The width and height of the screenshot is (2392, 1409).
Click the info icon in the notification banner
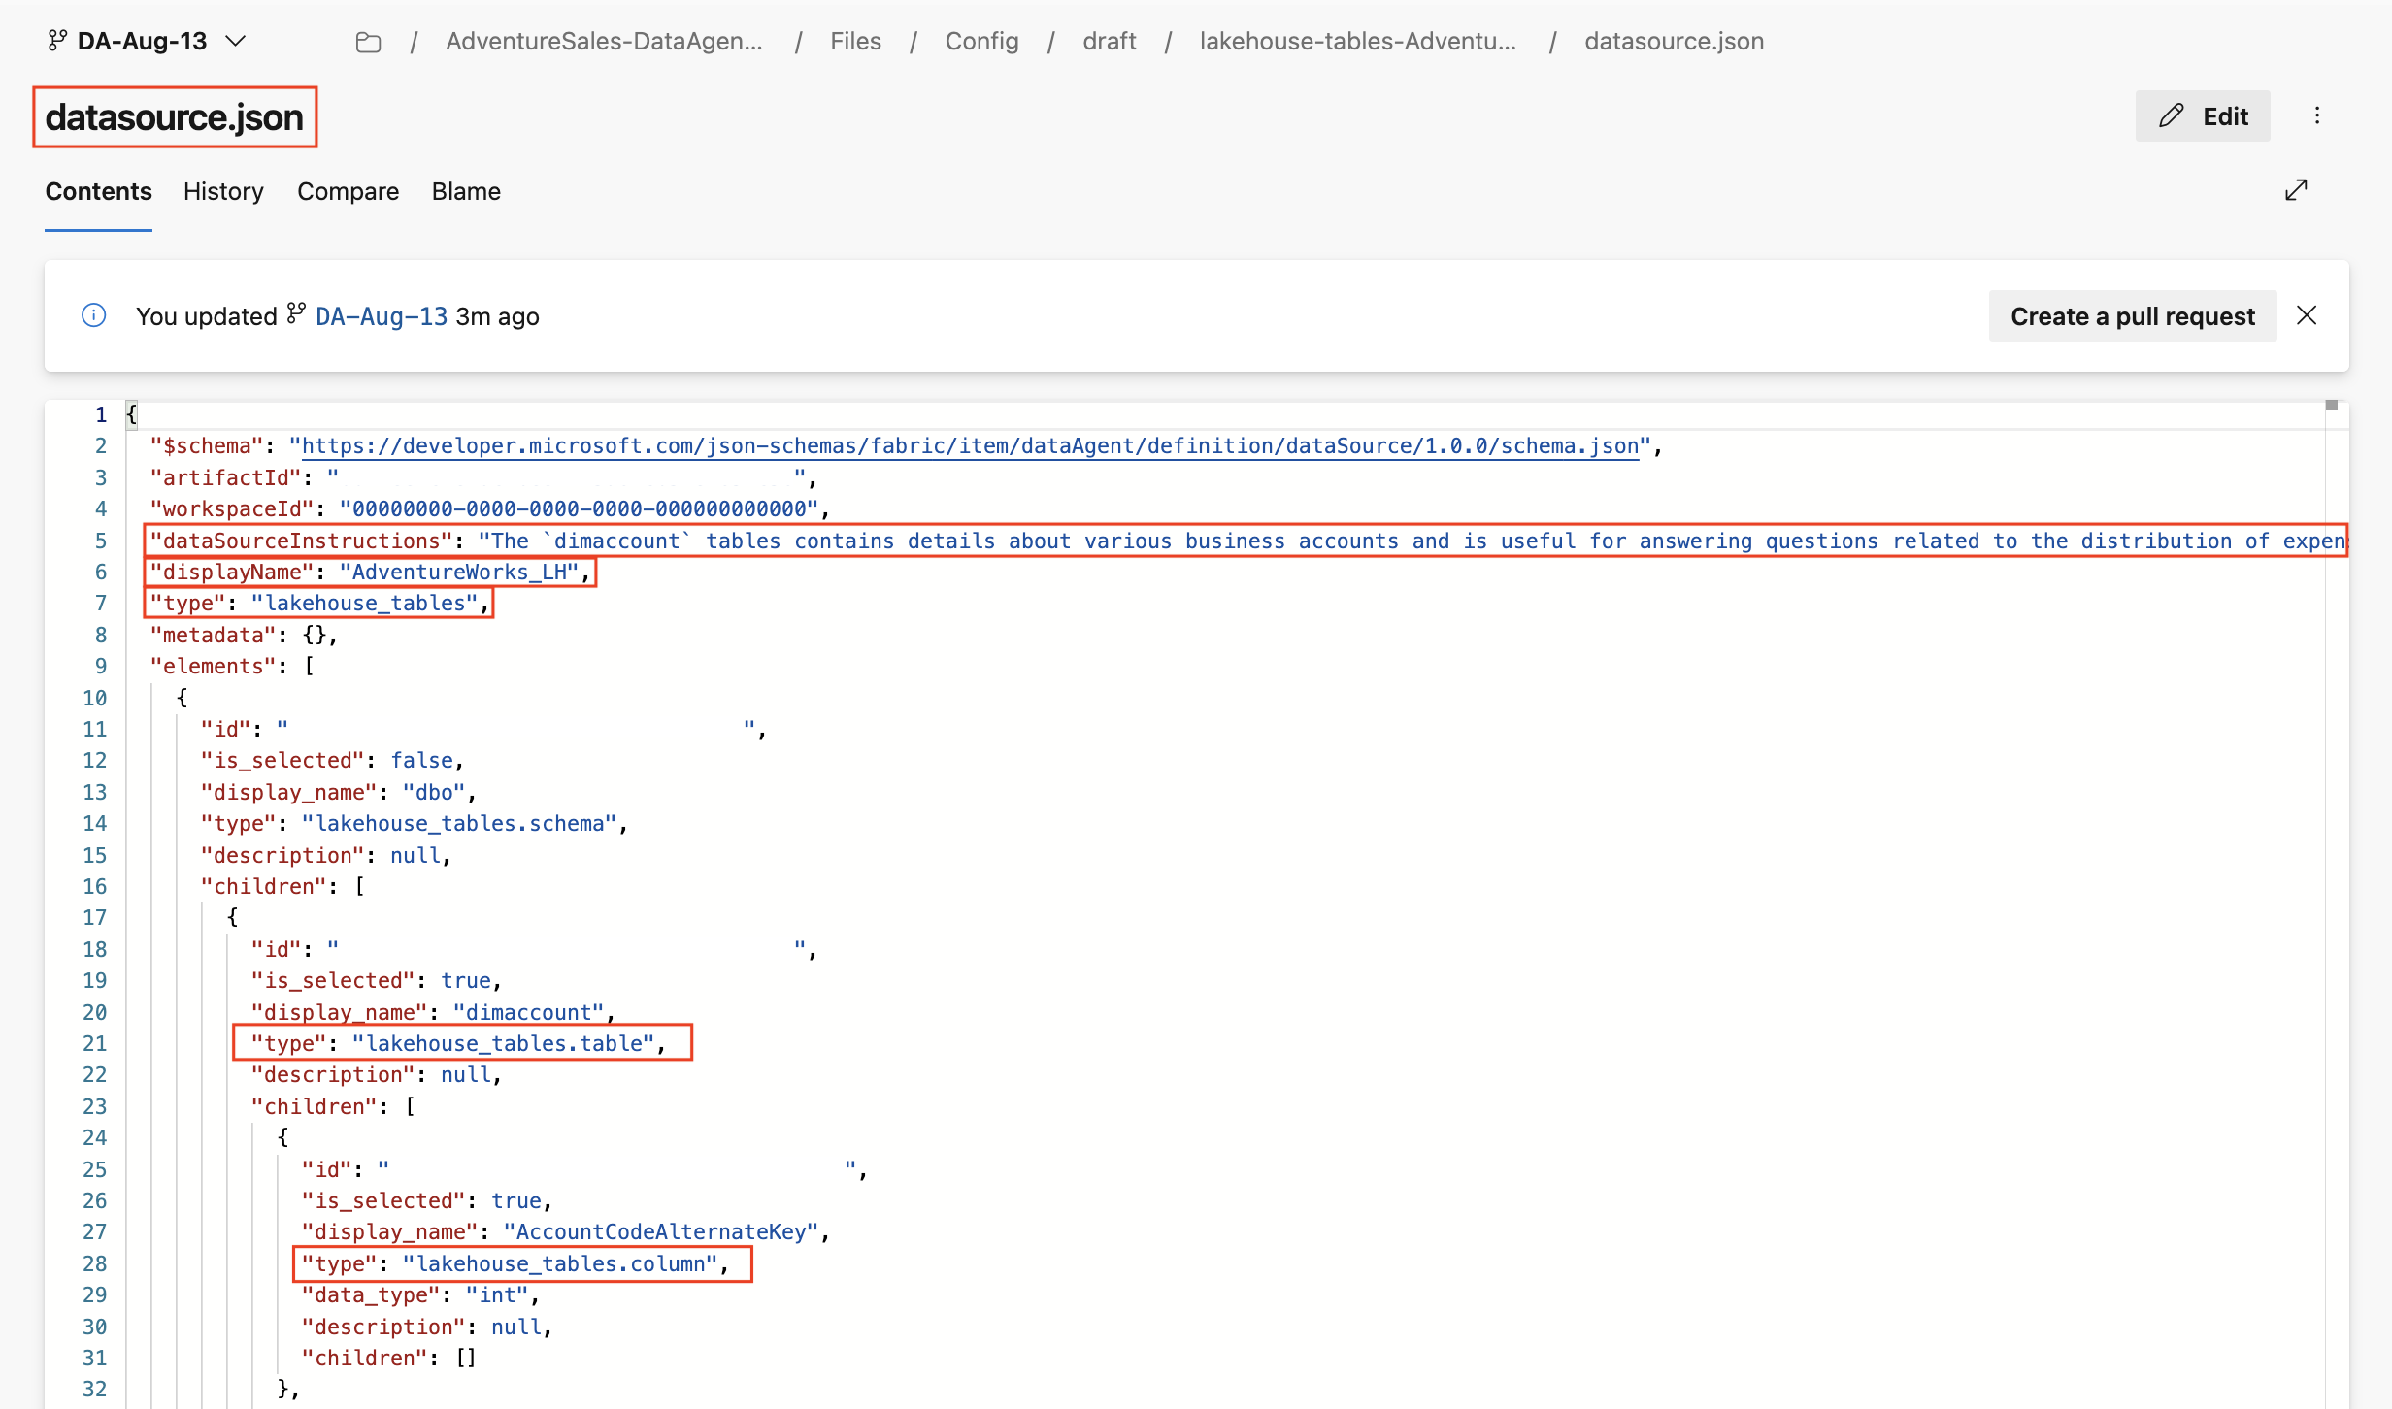point(94,315)
